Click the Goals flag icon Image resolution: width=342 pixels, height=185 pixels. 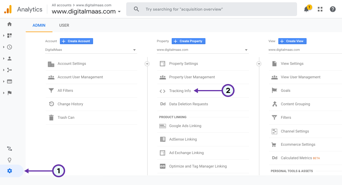[x=274, y=90]
